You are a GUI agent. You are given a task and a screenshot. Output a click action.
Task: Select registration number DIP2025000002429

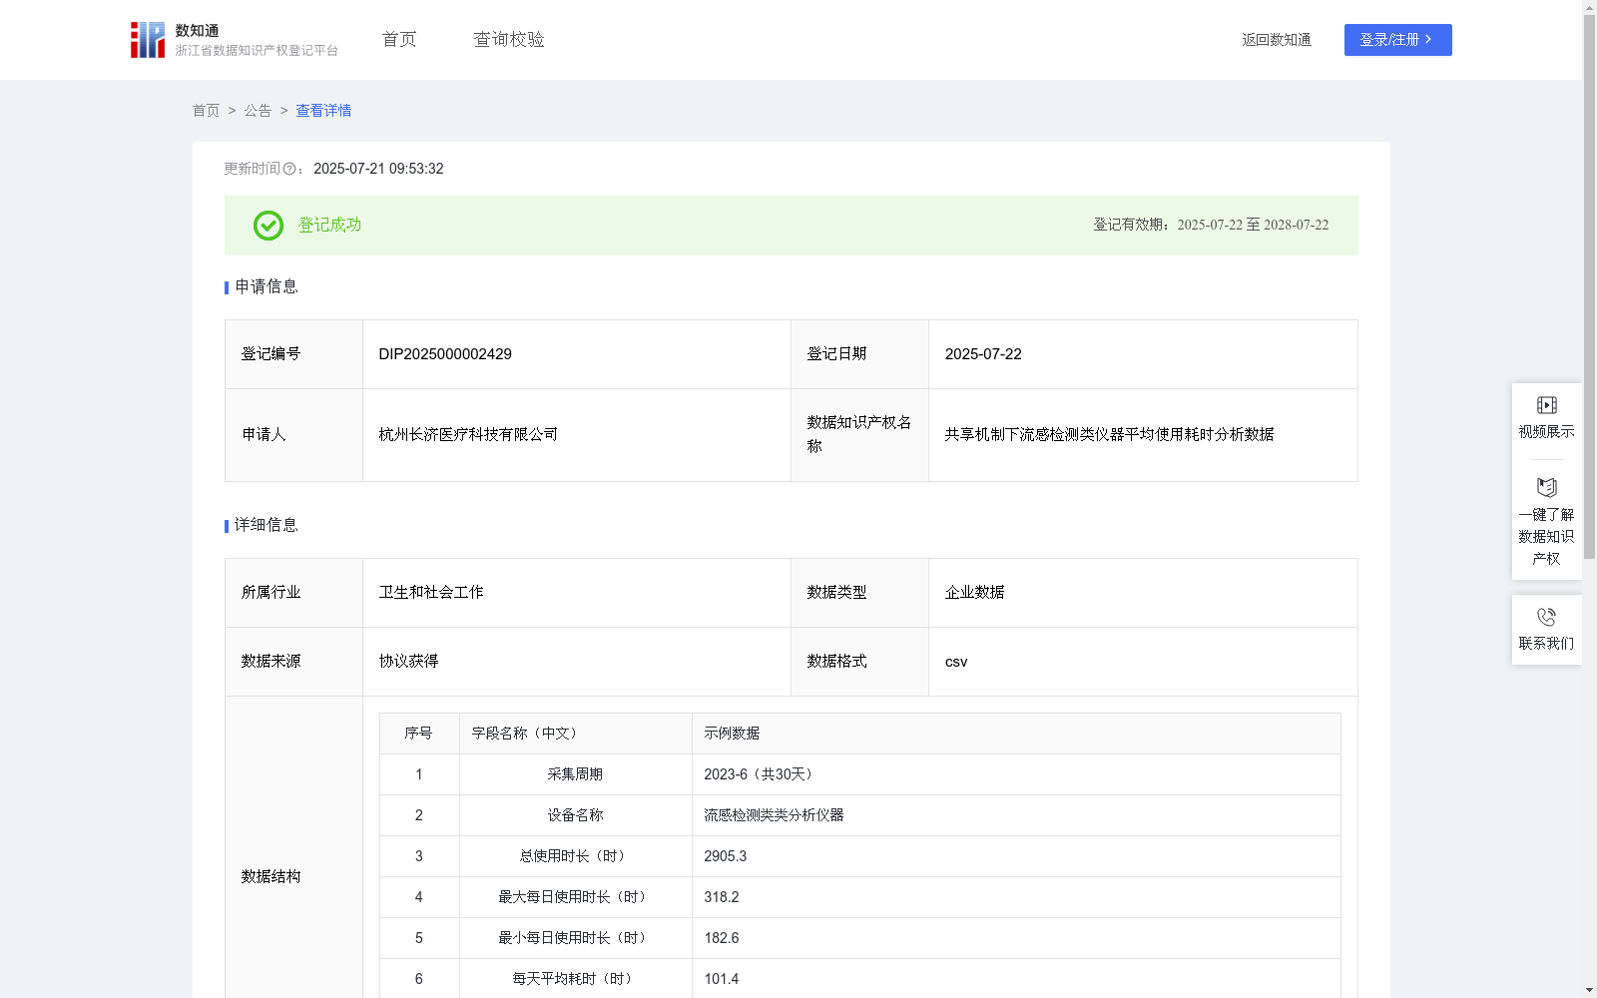click(x=445, y=354)
